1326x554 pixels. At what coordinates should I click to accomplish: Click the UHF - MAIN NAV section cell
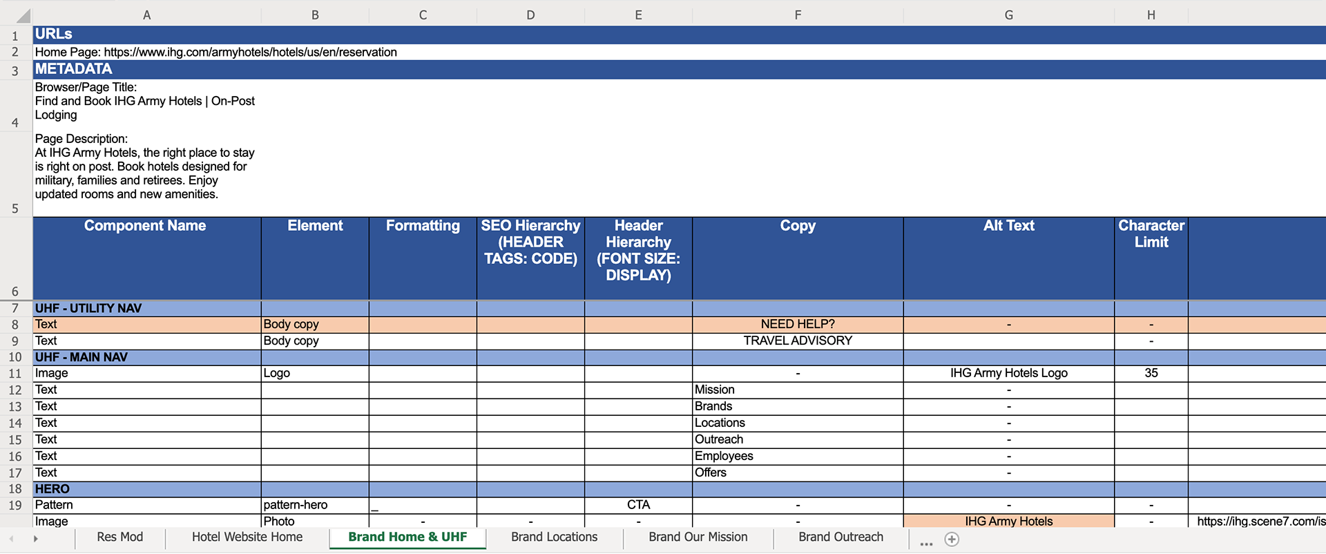(x=146, y=357)
